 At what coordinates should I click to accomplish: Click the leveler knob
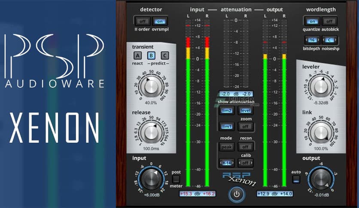click(x=321, y=87)
